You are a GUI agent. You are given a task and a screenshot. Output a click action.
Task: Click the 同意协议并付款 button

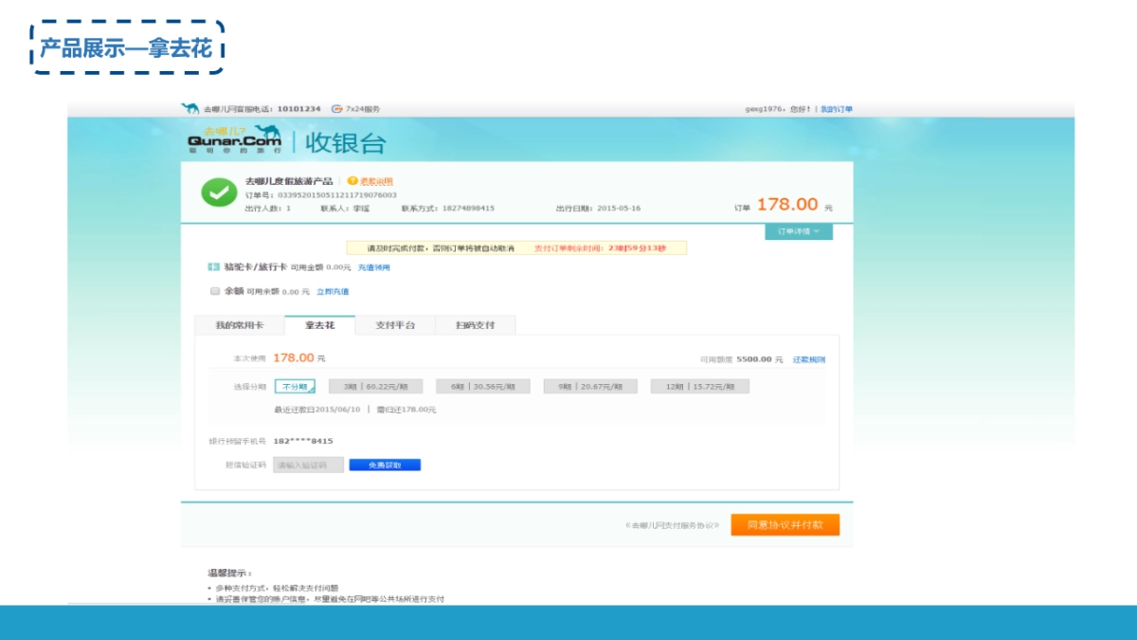785,524
